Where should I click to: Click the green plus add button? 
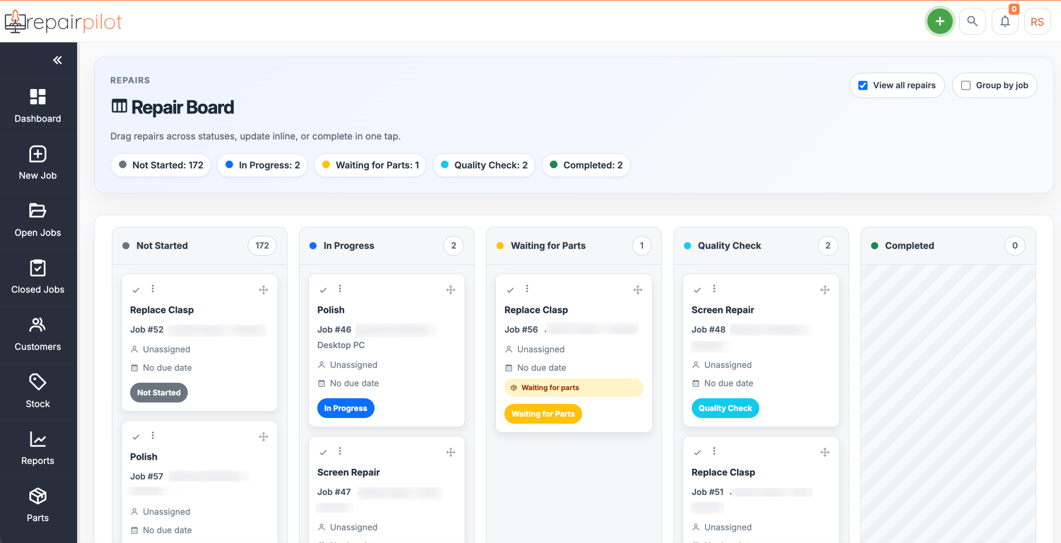pyautogui.click(x=940, y=22)
